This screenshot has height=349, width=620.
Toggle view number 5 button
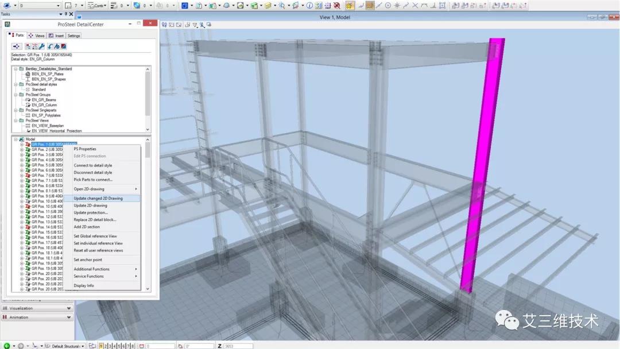(119, 346)
